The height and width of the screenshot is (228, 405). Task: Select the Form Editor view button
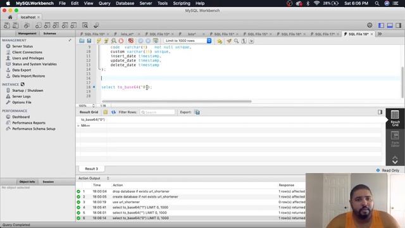[x=395, y=139]
